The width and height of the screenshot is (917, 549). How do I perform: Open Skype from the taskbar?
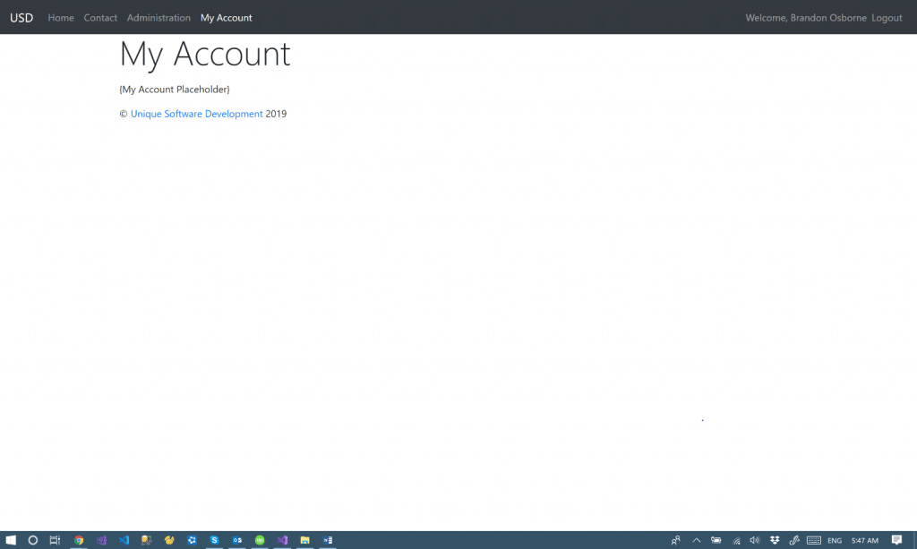pos(214,540)
